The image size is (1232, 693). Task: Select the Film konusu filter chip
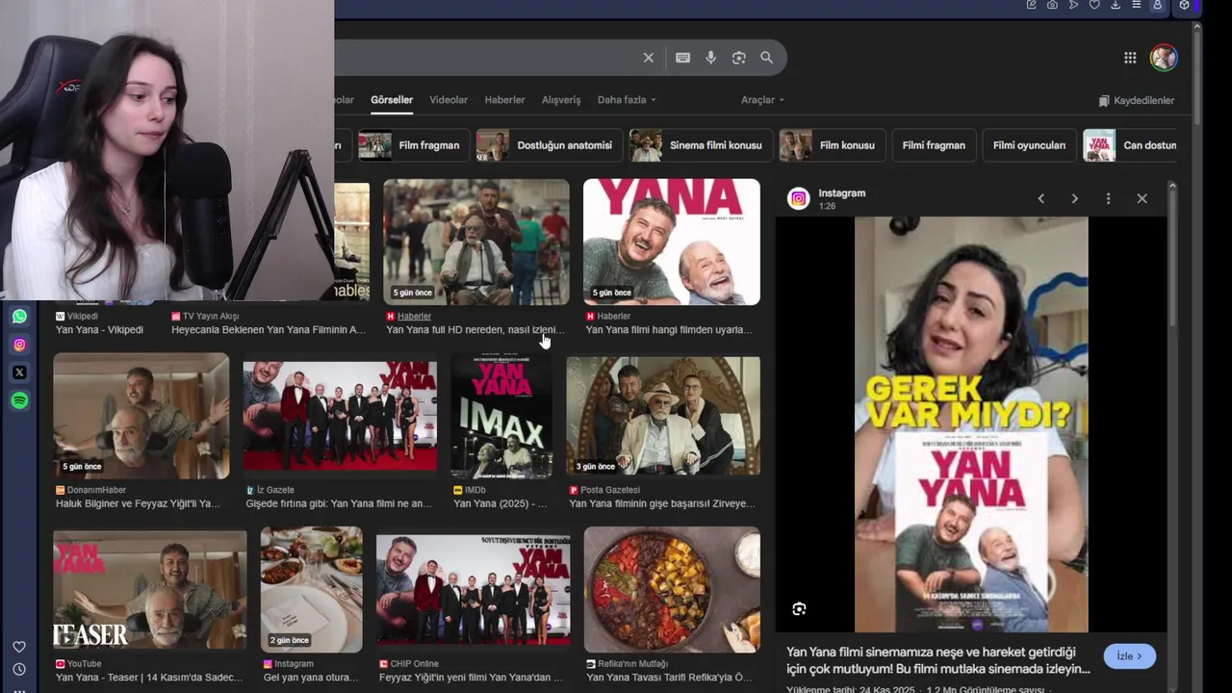[832, 145]
